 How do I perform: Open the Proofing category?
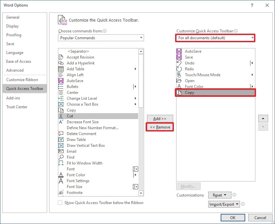25,35
